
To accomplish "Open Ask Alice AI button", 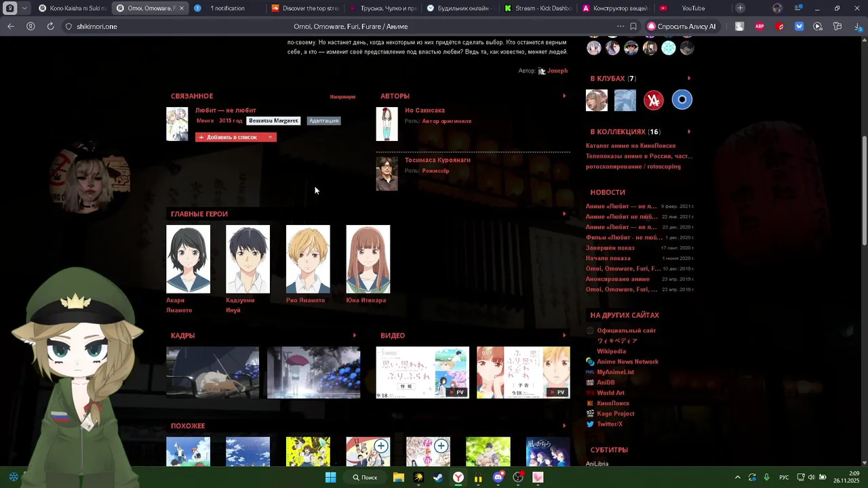I will [681, 26].
